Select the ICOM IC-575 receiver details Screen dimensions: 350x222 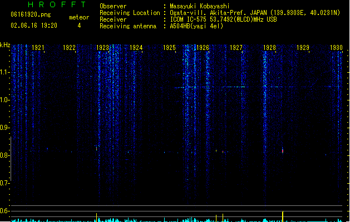pyautogui.click(x=223, y=19)
